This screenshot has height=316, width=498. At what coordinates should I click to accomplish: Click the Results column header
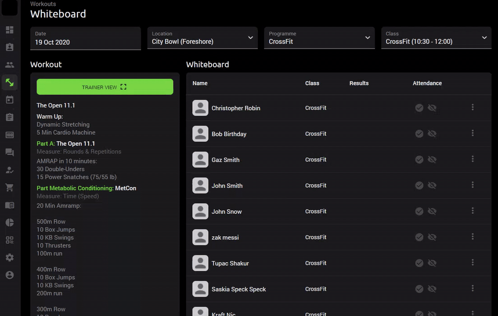pos(359,83)
